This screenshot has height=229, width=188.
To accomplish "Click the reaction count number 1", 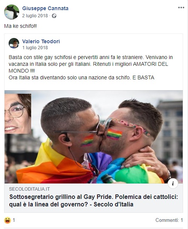I will point(14,220).
